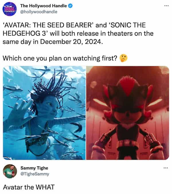Click the thinking face emoji
172x194 pixels.
tap(123, 58)
